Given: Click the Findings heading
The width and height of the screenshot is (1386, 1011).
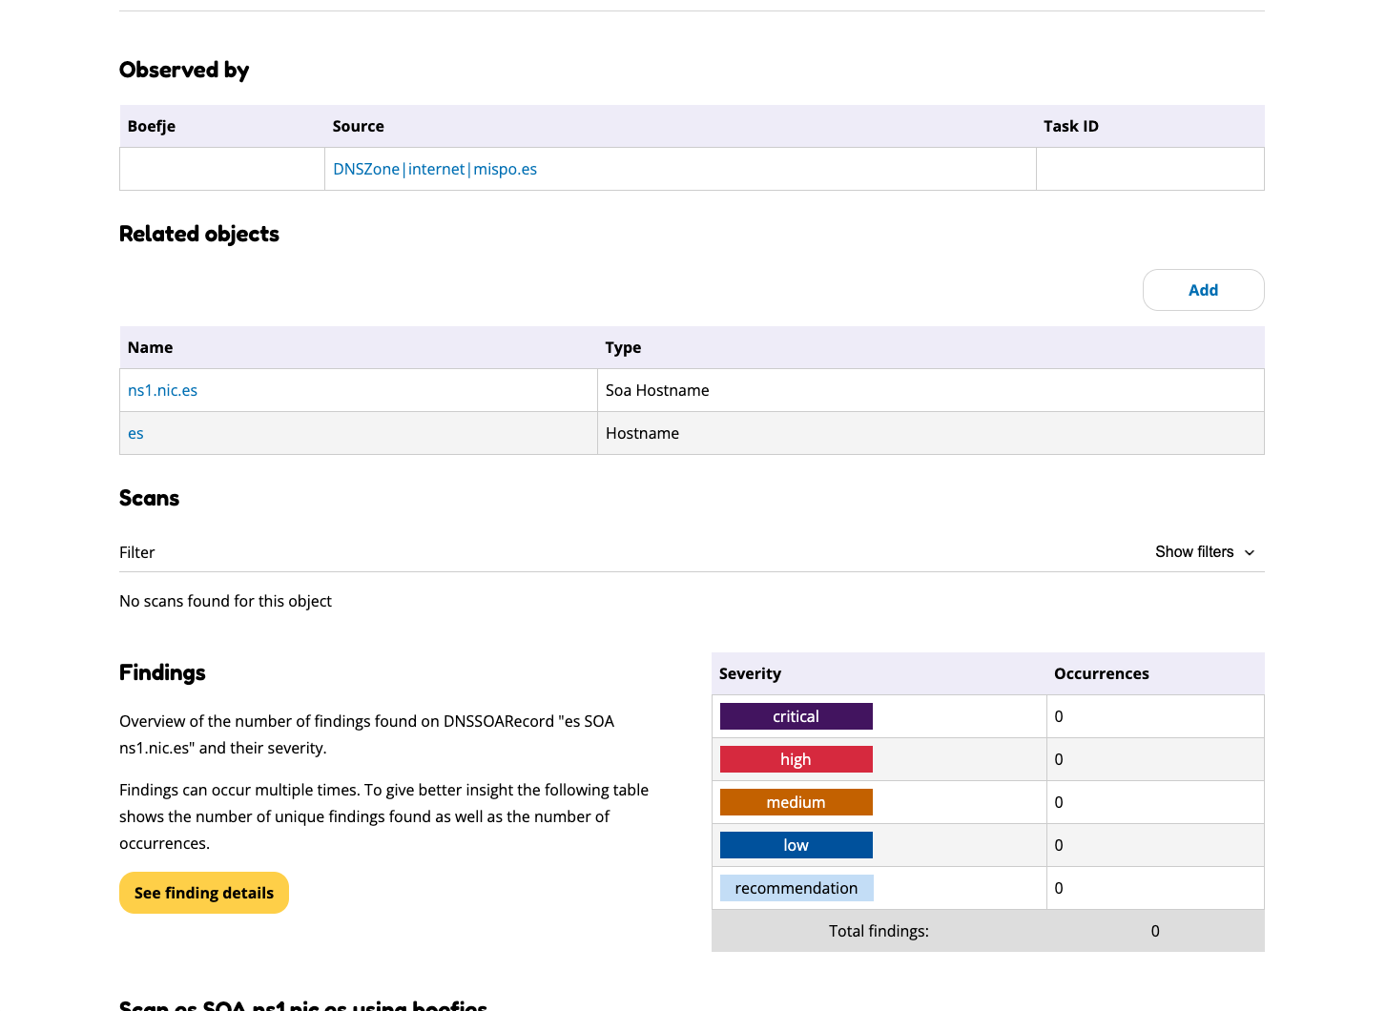Looking at the screenshot, I should 161,672.
